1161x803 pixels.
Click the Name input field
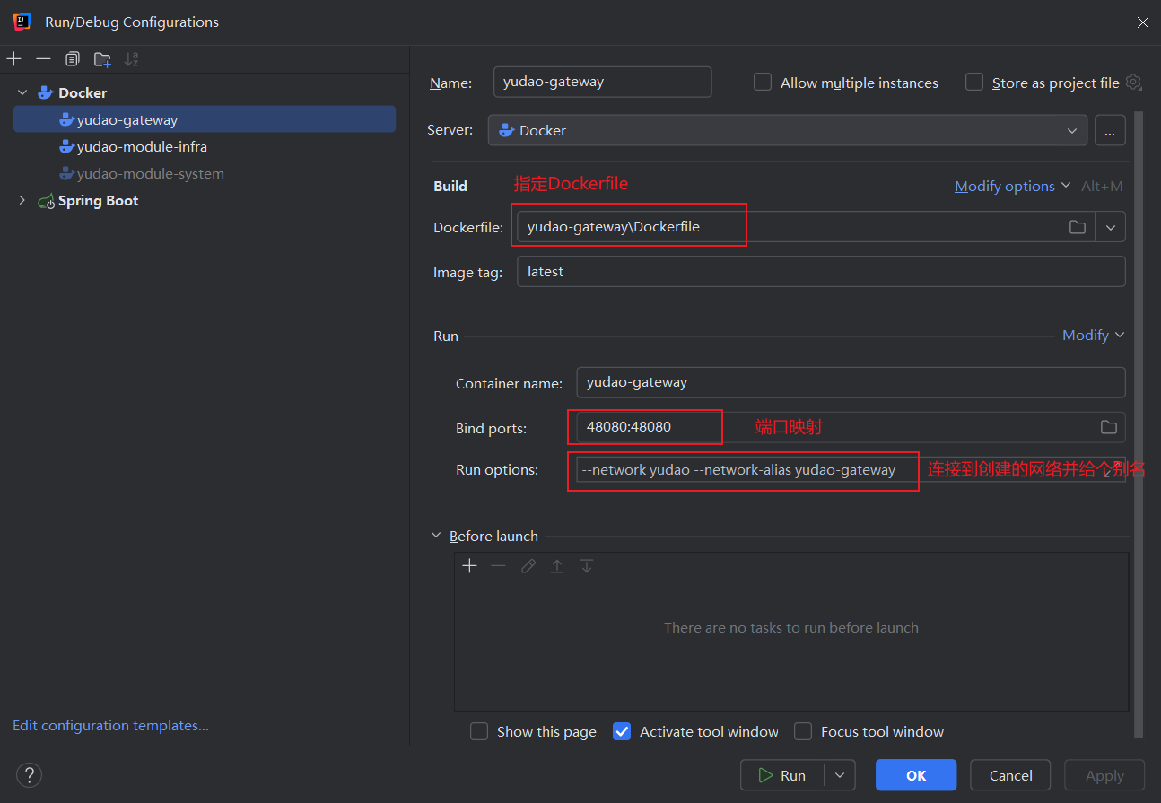602,82
